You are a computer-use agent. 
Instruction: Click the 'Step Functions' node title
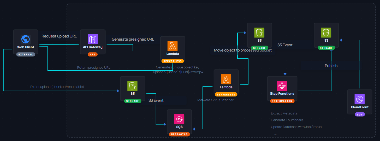coord(282,94)
